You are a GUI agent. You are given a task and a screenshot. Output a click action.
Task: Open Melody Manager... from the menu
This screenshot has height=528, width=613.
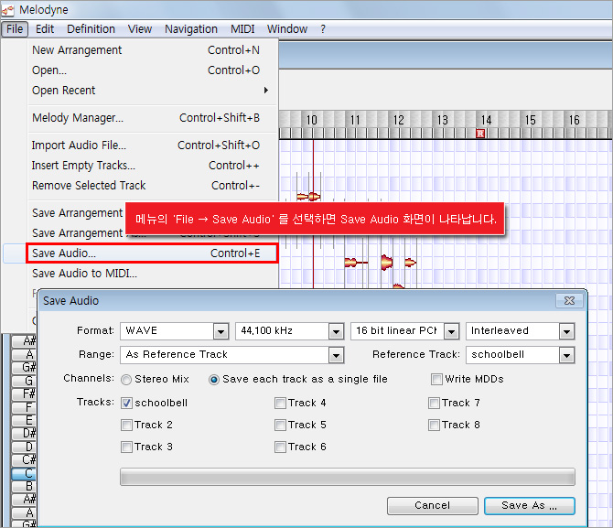145,118
